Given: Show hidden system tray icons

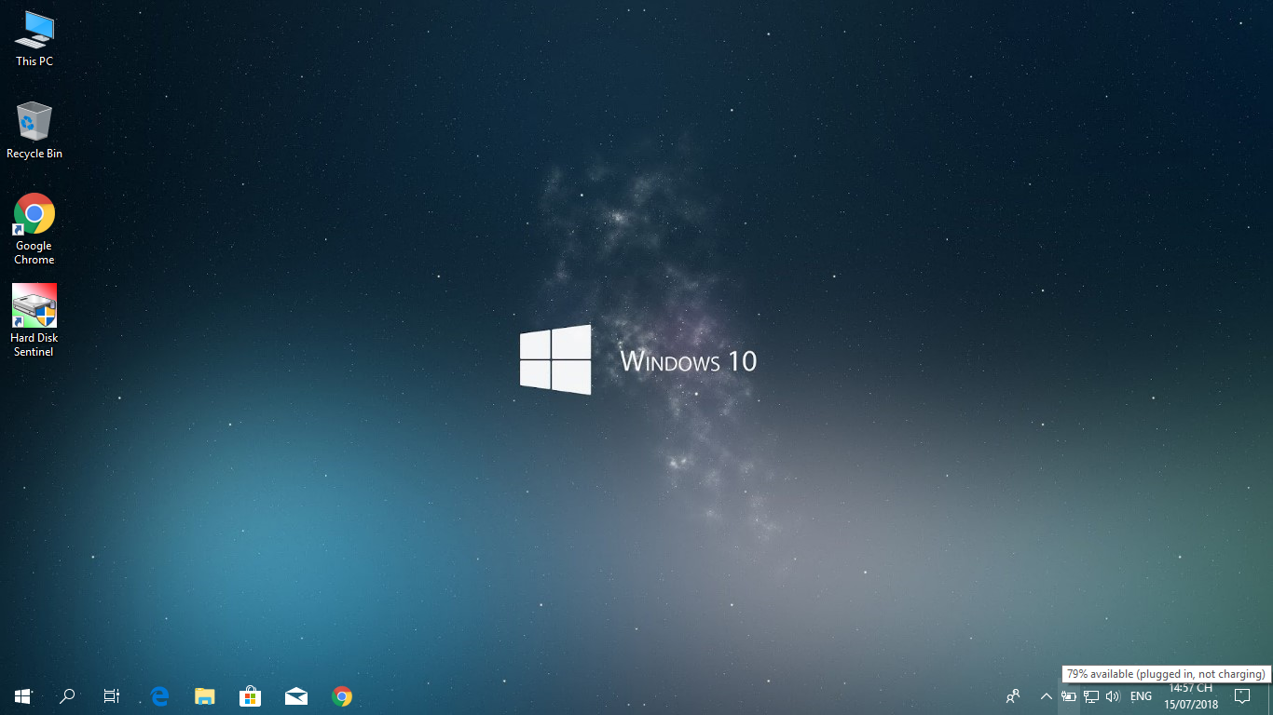Looking at the screenshot, I should point(1046,696).
